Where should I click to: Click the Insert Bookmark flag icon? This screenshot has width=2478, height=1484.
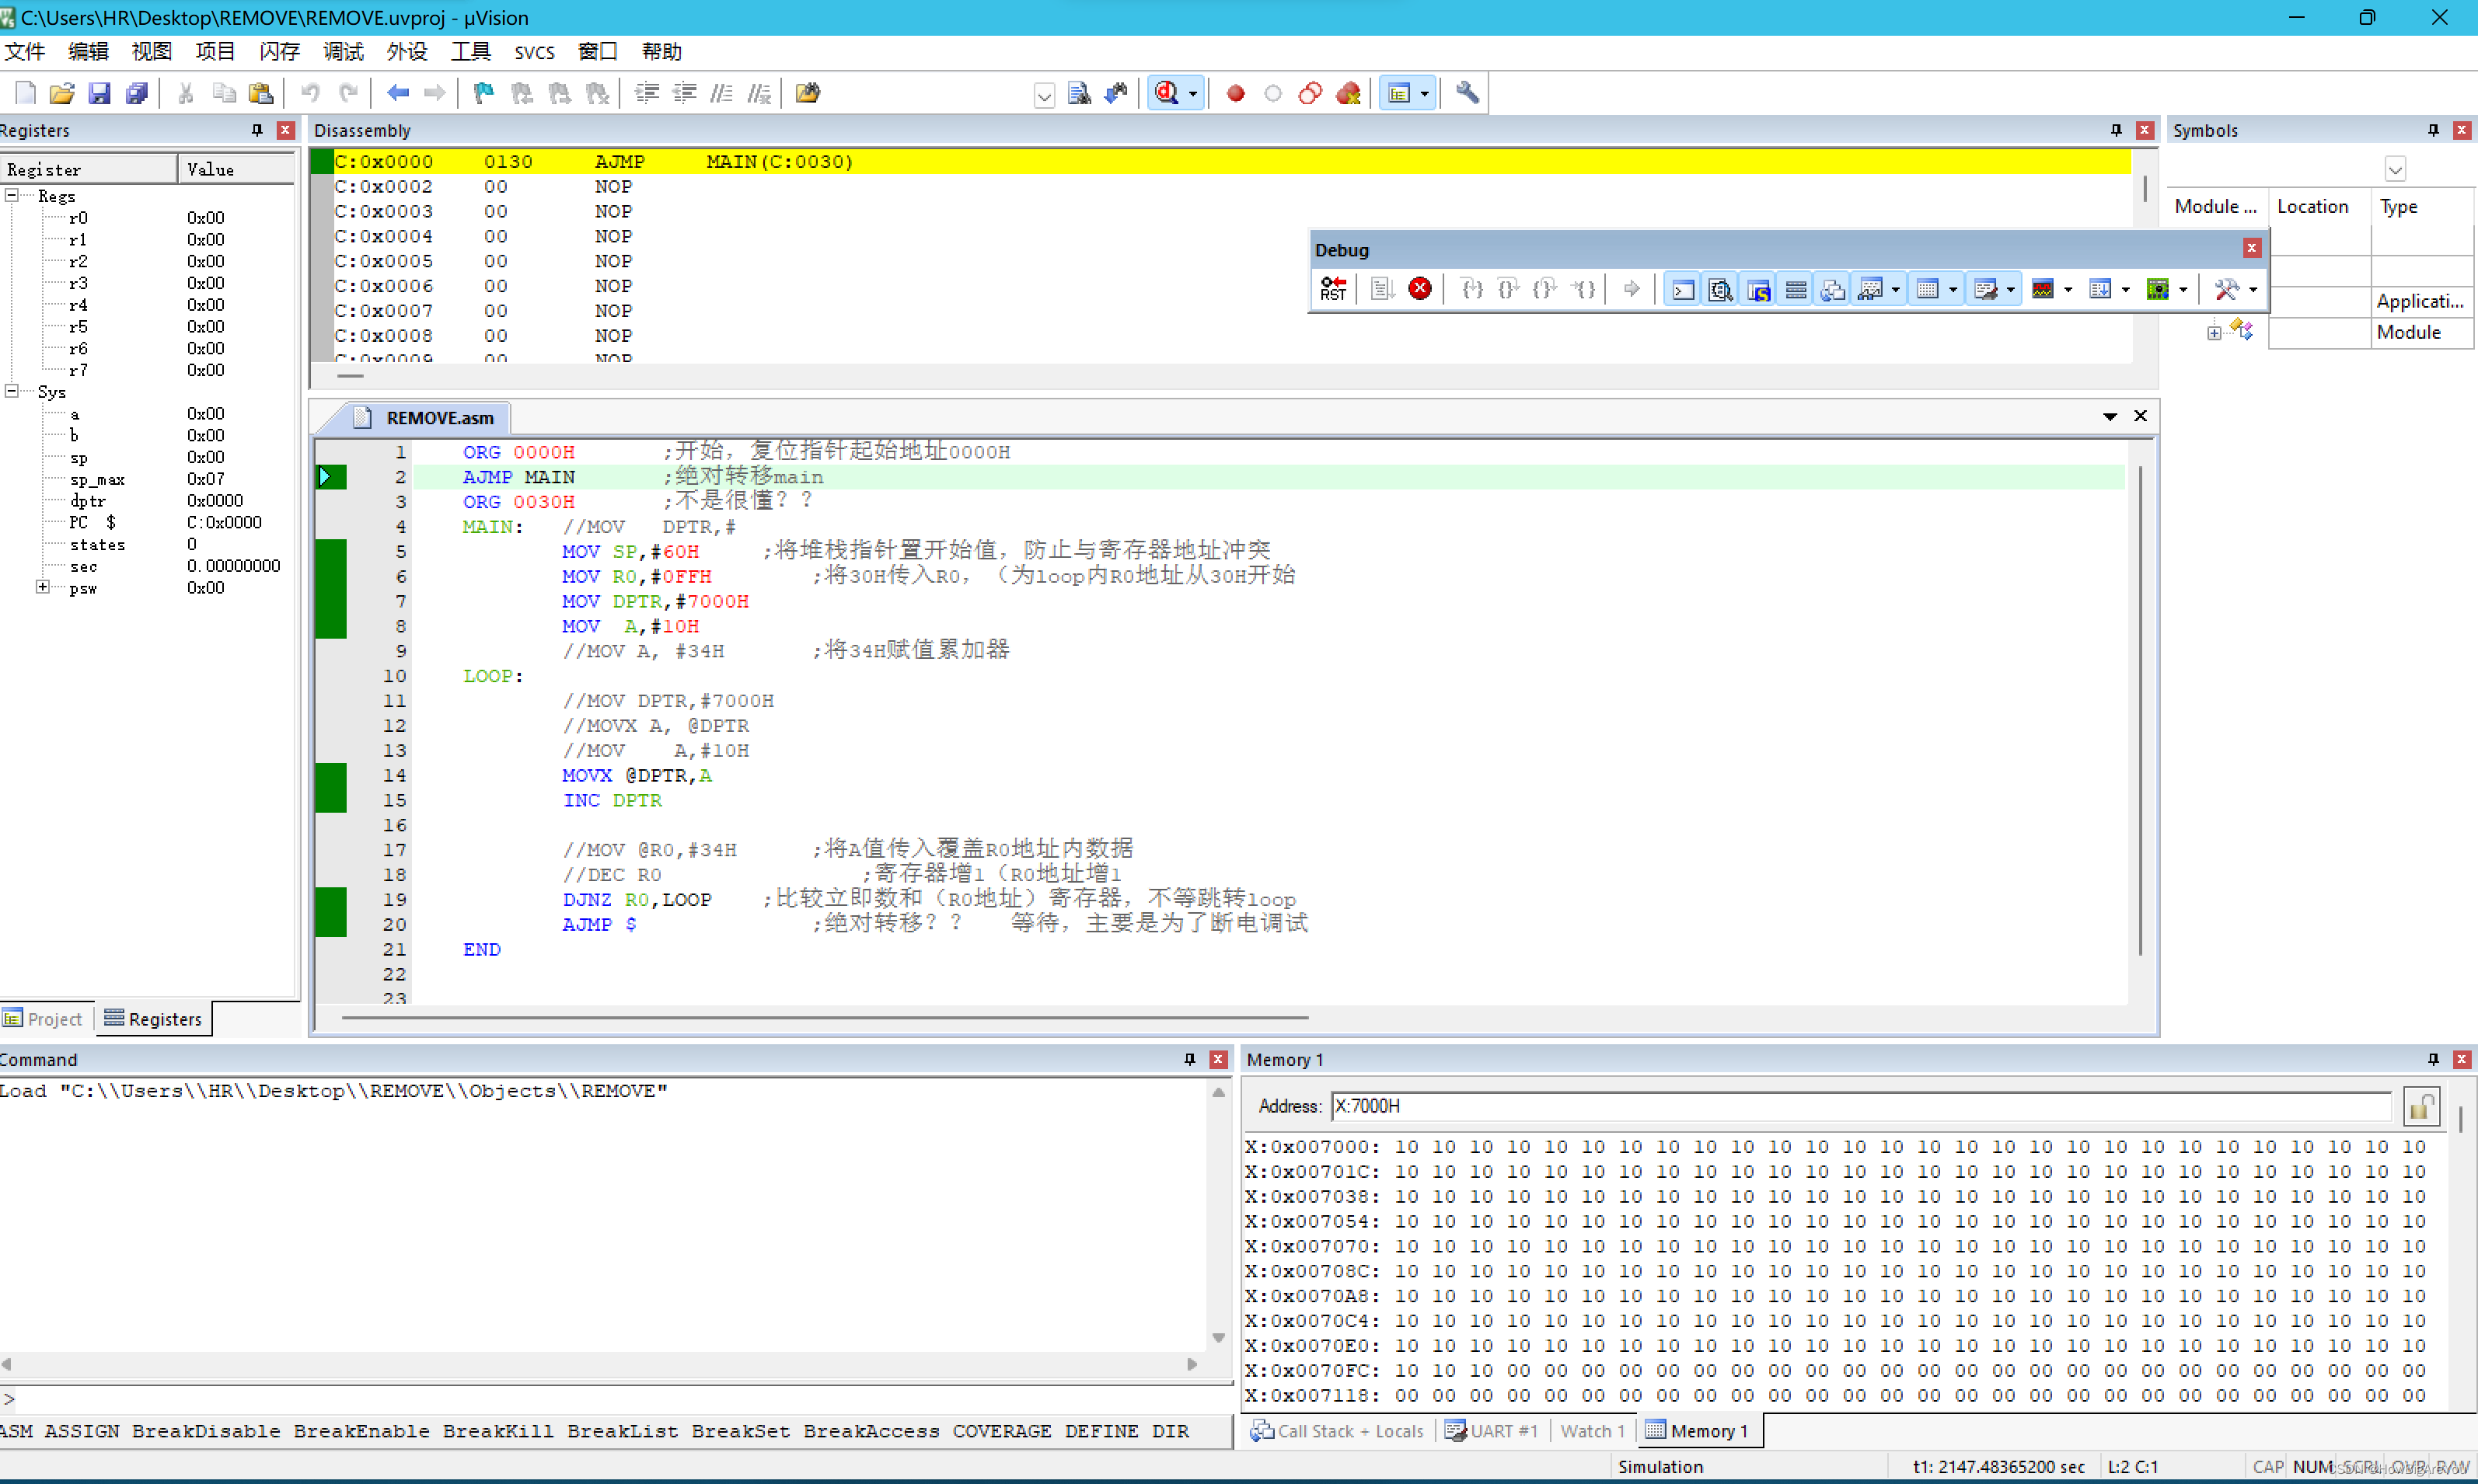(x=483, y=93)
